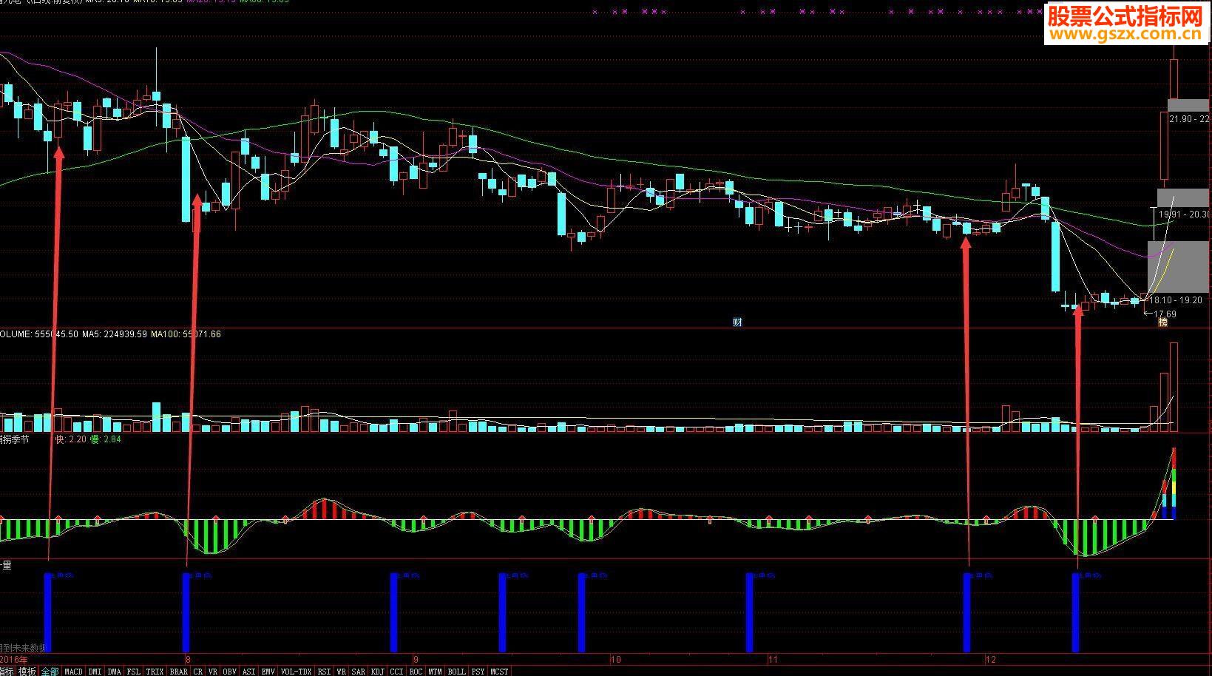
Task: Click the 快: 2.20 indicator value
Action: (x=72, y=439)
